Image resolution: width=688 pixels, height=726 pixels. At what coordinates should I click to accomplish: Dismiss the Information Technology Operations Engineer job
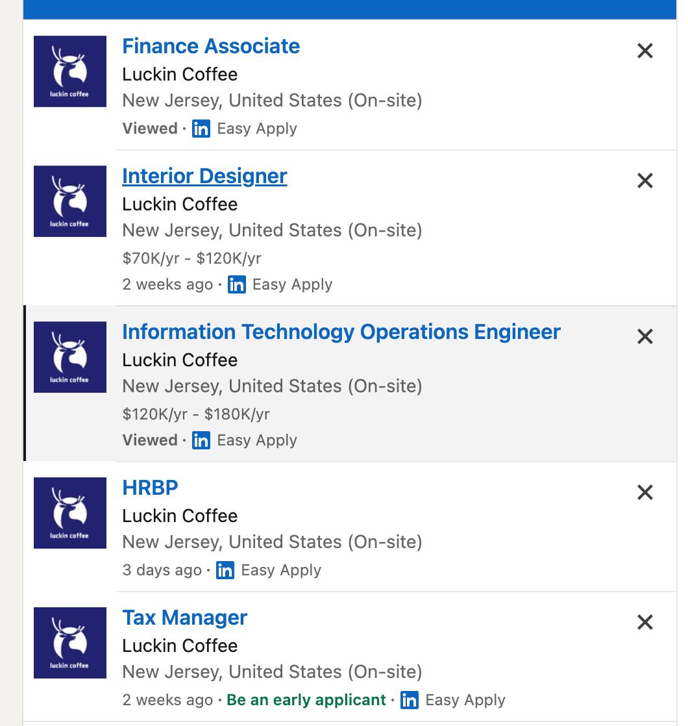click(645, 336)
